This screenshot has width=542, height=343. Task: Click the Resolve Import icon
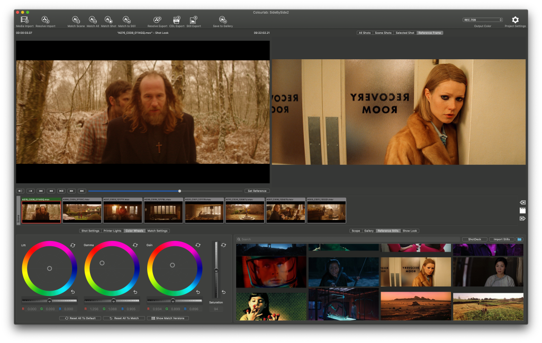tap(45, 20)
